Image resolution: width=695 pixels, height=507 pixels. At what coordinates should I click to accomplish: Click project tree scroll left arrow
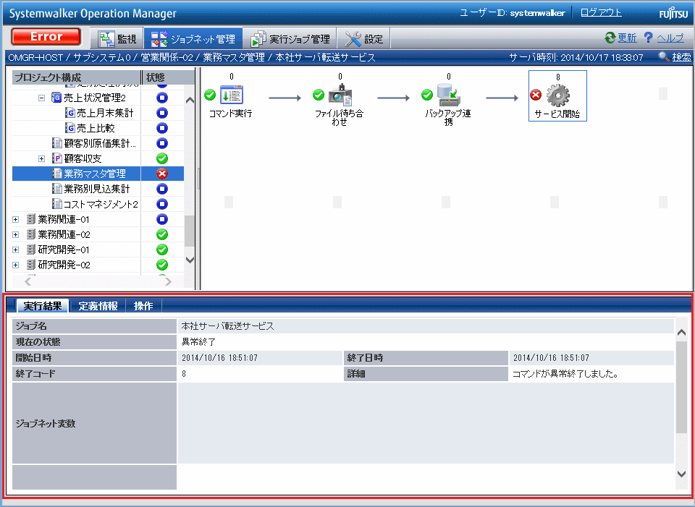pos(28,281)
